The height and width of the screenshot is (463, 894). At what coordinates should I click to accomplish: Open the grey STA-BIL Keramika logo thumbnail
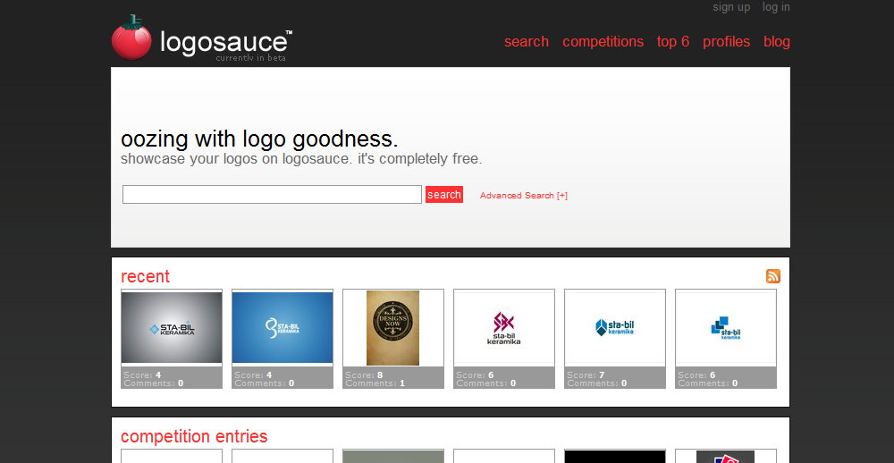[x=172, y=328]
